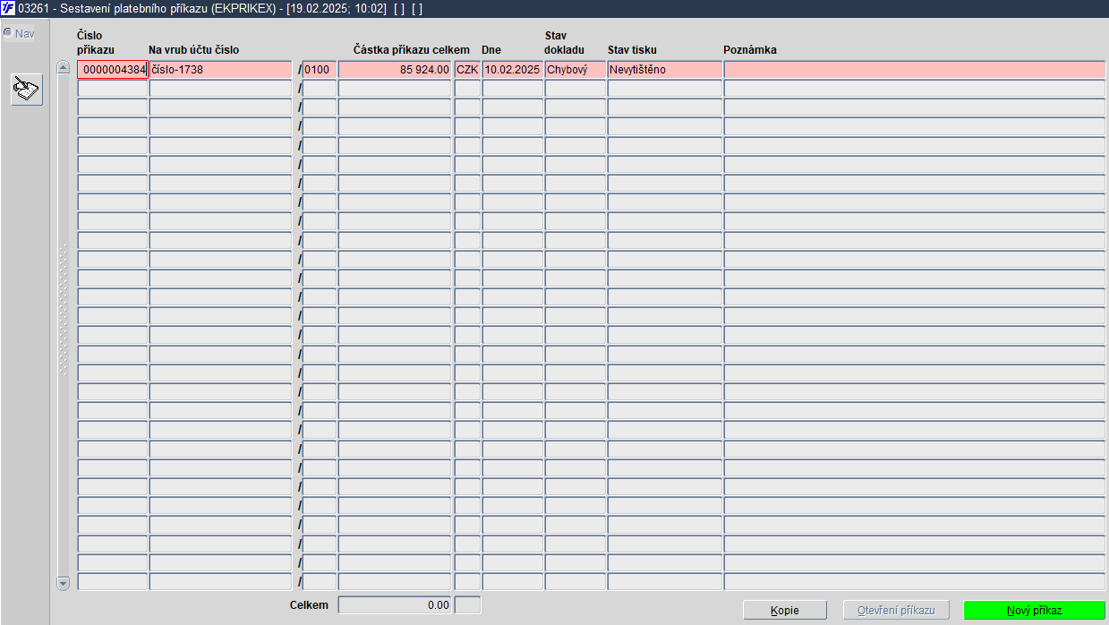Click the Číslo příkazu column header

[x=96, y=43]
